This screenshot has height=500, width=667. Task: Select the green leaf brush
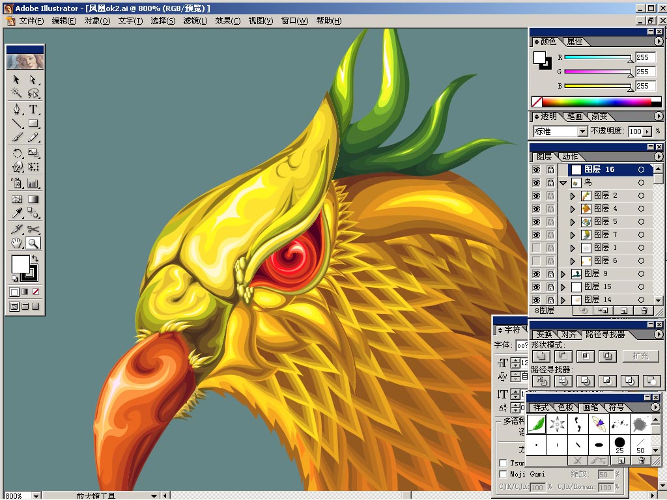537,424
